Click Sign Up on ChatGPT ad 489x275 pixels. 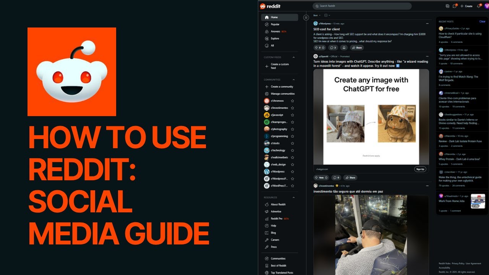[420, 169]
